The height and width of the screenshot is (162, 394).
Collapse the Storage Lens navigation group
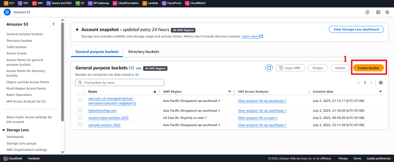click(x=4, y=130)
